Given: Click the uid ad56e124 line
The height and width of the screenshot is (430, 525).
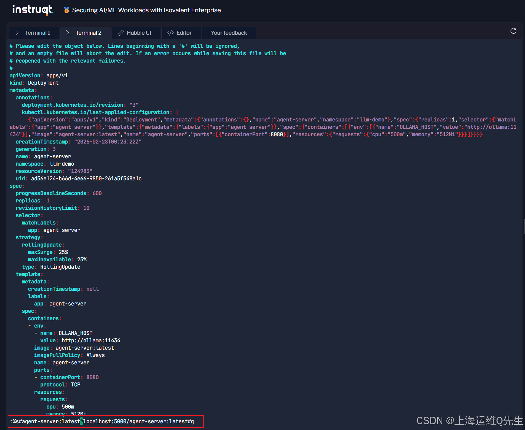Looking at the screenshot, I should pyautogui.click(x=79, y=179).
